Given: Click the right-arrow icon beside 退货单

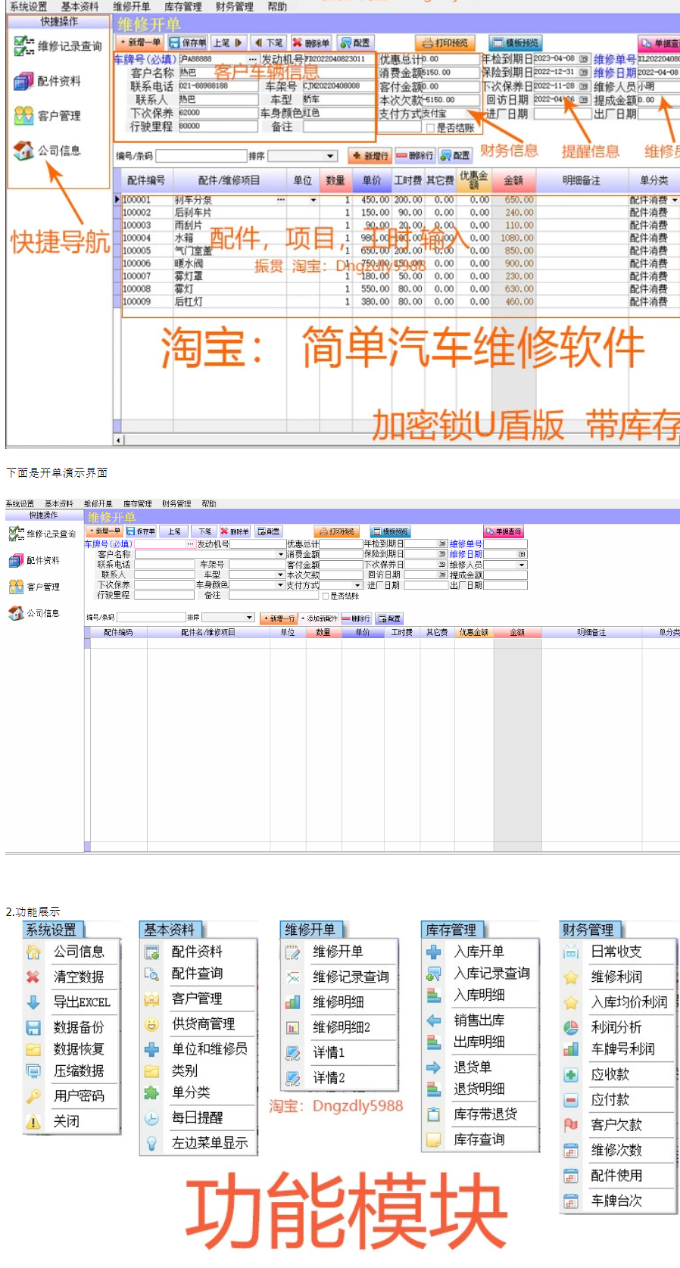Looking at the screenshot, I should click(x=434, y=1067).
